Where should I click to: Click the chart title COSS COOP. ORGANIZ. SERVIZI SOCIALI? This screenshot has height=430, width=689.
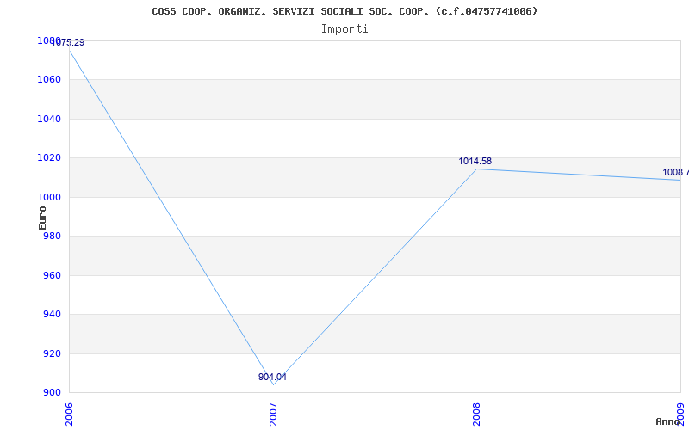click(344, 11)
